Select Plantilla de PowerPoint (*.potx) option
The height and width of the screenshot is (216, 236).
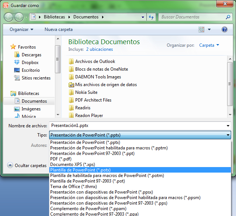click(x=80, y=170)
